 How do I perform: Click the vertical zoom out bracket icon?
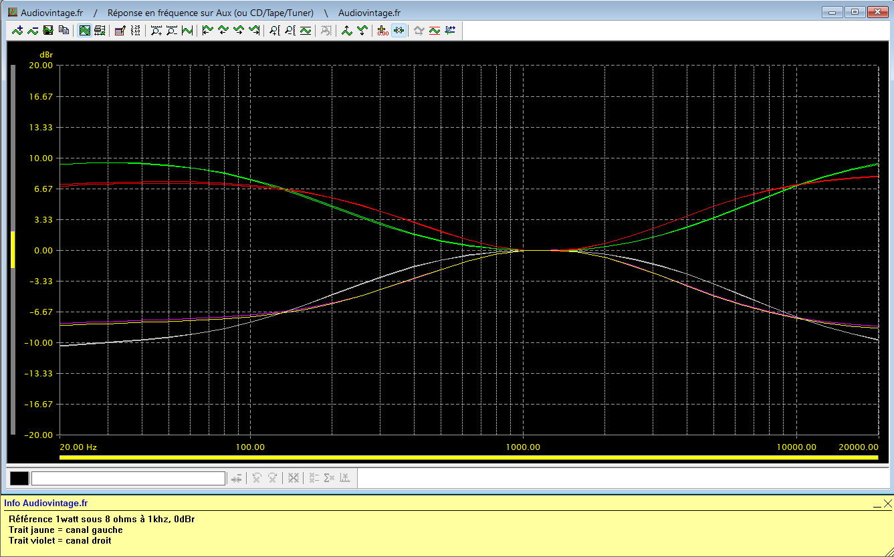point(290,30)
